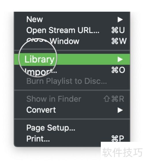Click the ⌘W shortcut symbol
The width and height of the screenshot is (144, 163).
[x=119, y=41]
